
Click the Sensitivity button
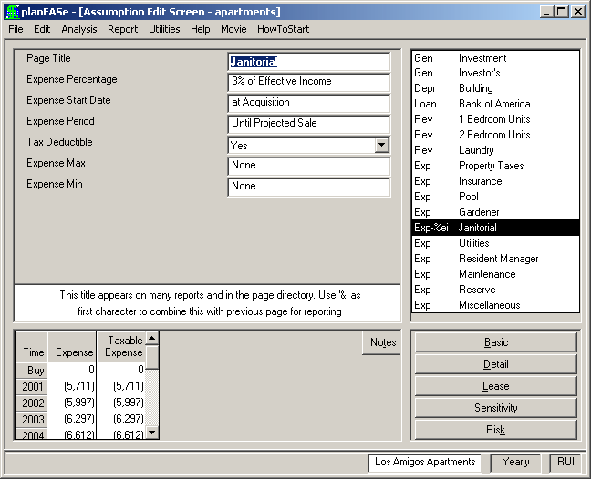(495, 408)
